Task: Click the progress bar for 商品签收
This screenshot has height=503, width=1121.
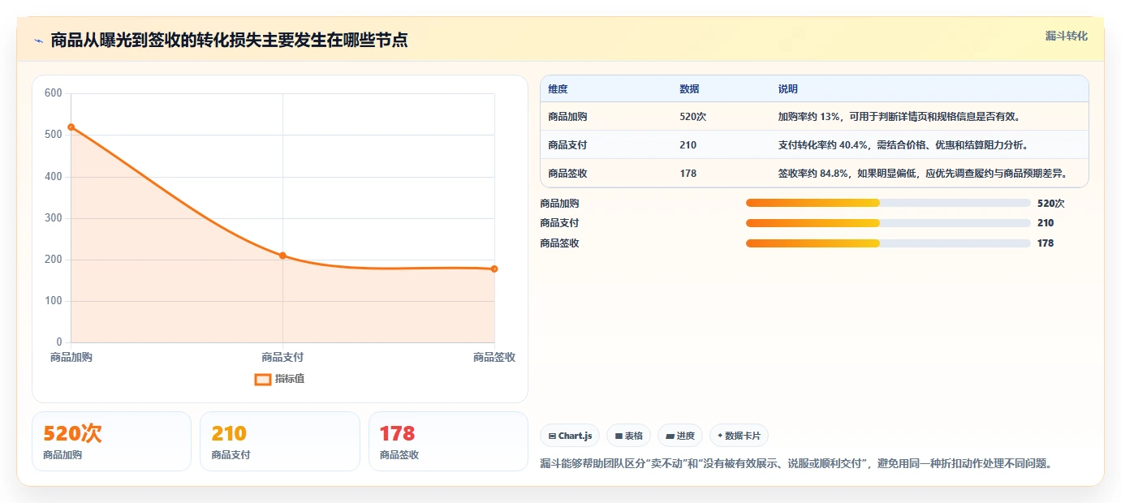Action: [888, 243]
